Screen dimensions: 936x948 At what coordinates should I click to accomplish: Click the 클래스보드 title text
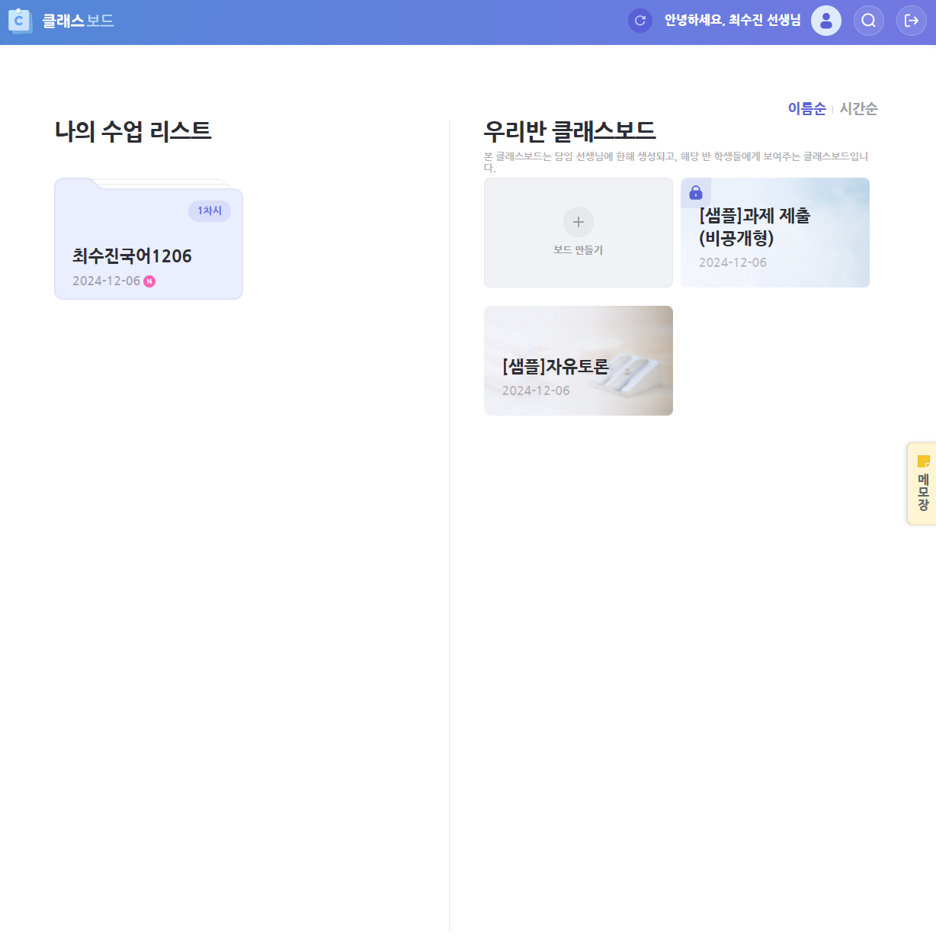coord(78,21)
